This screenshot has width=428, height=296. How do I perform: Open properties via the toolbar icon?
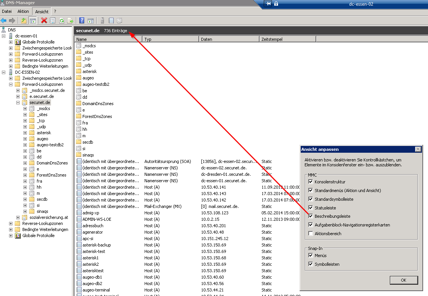(53, 20)
